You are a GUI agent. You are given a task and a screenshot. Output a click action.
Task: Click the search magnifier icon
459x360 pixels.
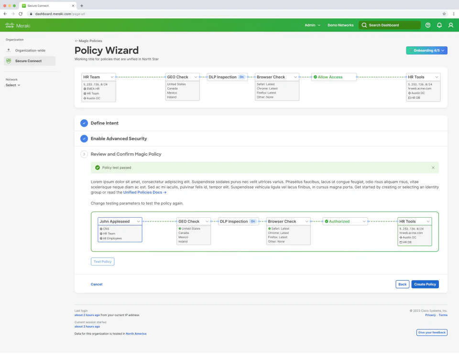364,25
